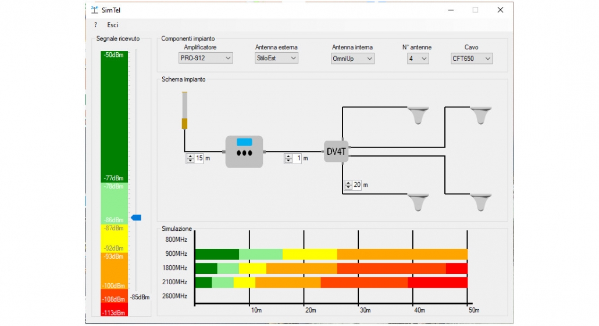Click the amplifier device icon
The image size is (599, 326).
tap(244, 151)
